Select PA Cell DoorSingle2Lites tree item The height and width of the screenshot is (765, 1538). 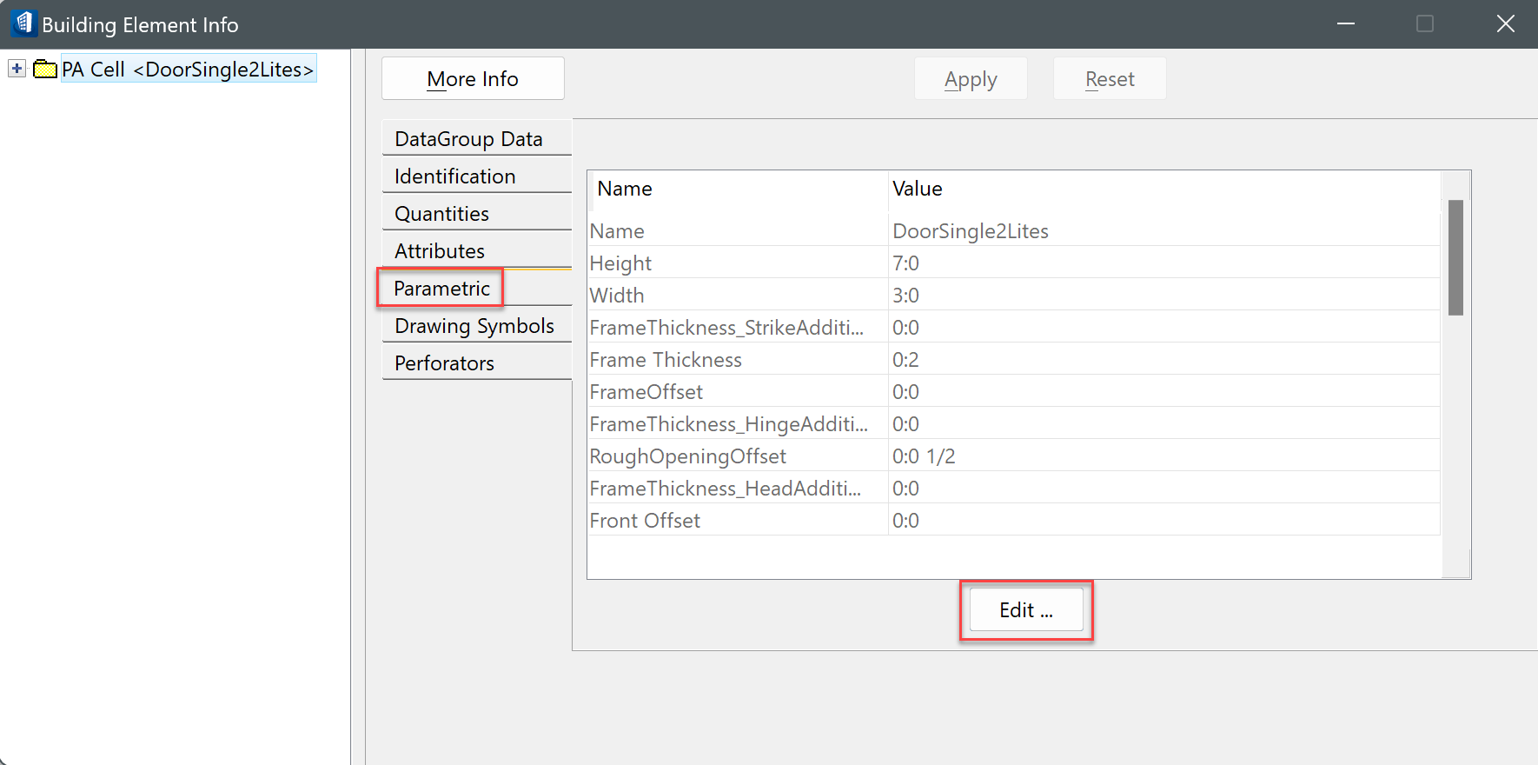point(188,70)
